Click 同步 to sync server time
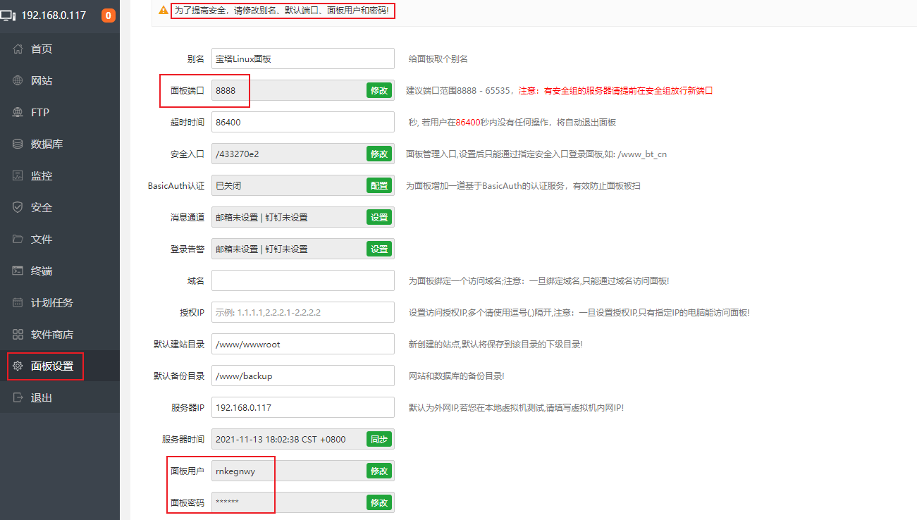917x520 pixels. (379, 439)
